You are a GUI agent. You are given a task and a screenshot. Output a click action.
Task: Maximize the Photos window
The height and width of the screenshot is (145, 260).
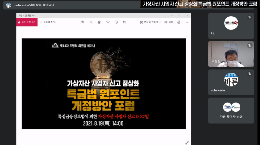(179, 15)
